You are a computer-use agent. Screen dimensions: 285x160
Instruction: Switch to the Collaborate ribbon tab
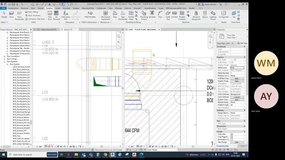pos(101,8)
